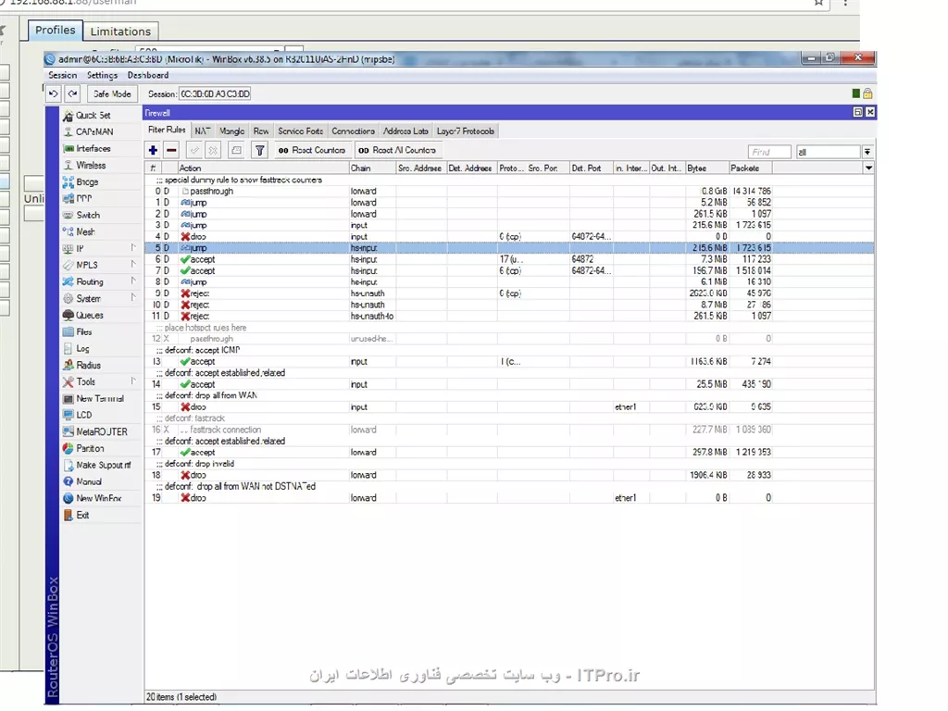Open Radius in sidebar
Viewport: 948px width, 711px height.
[88, 365]
